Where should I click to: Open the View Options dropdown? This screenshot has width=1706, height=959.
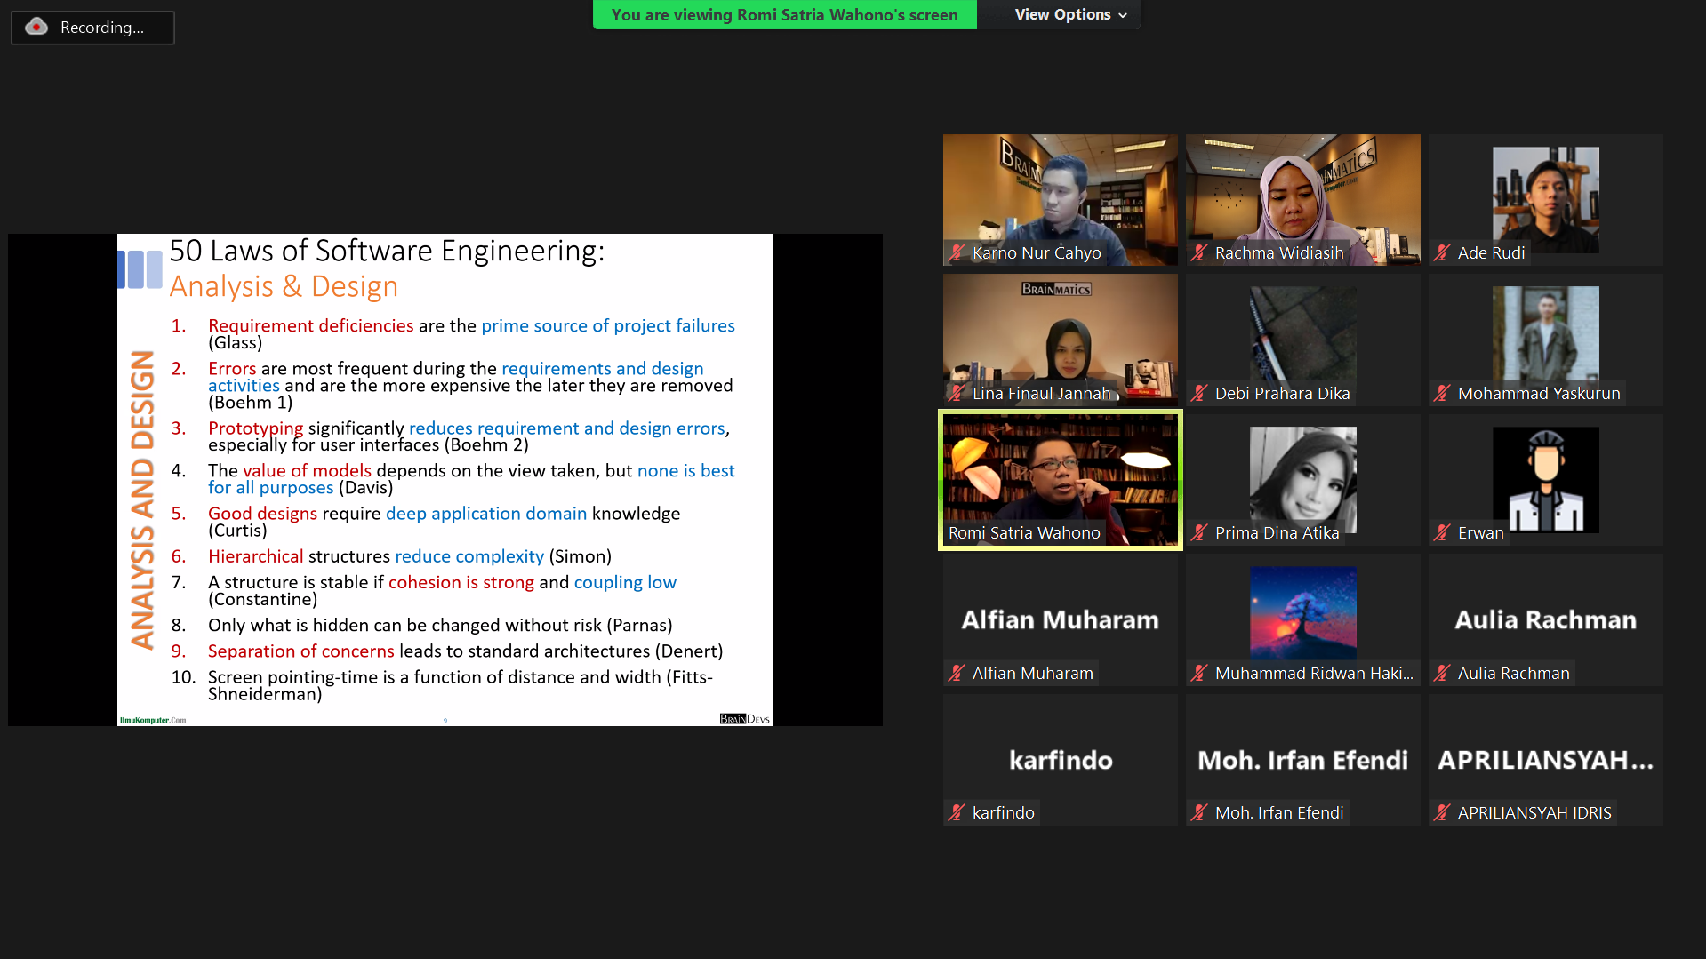tap(1070, 14)
